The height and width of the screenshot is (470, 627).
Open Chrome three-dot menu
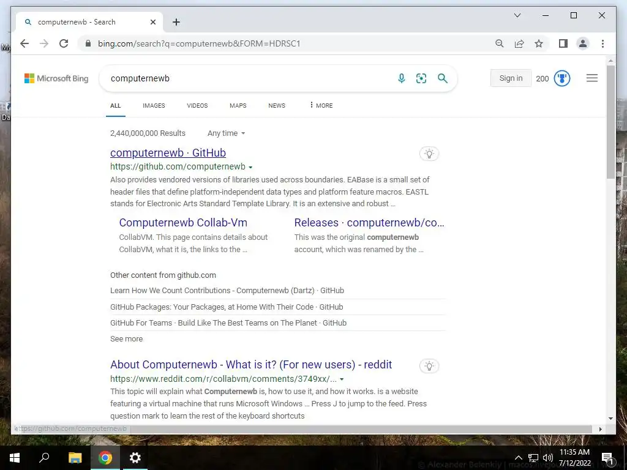[x=603, y=43]
